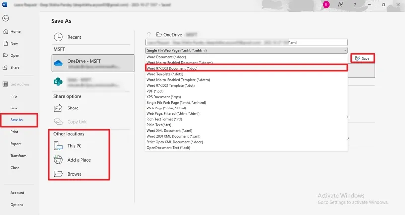Screen dimensions: 405x215
Task: Choose Word 97-2003 Template (*.dot)
Action: coord(246,86)
